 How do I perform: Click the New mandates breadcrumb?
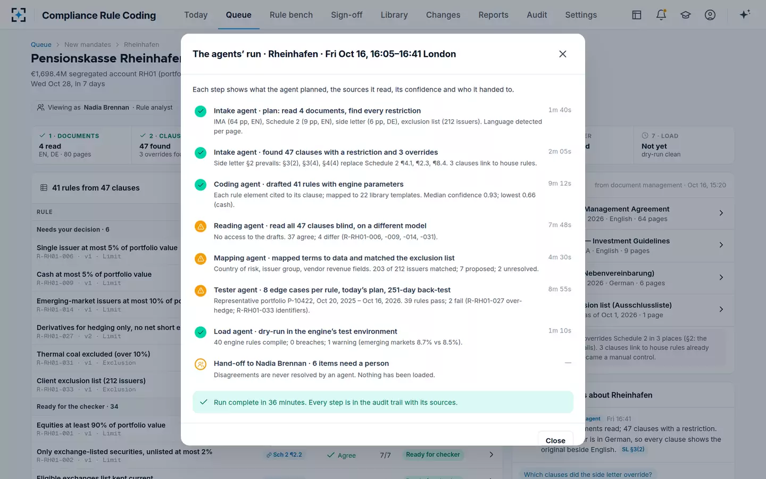click(x=88, y=45)
